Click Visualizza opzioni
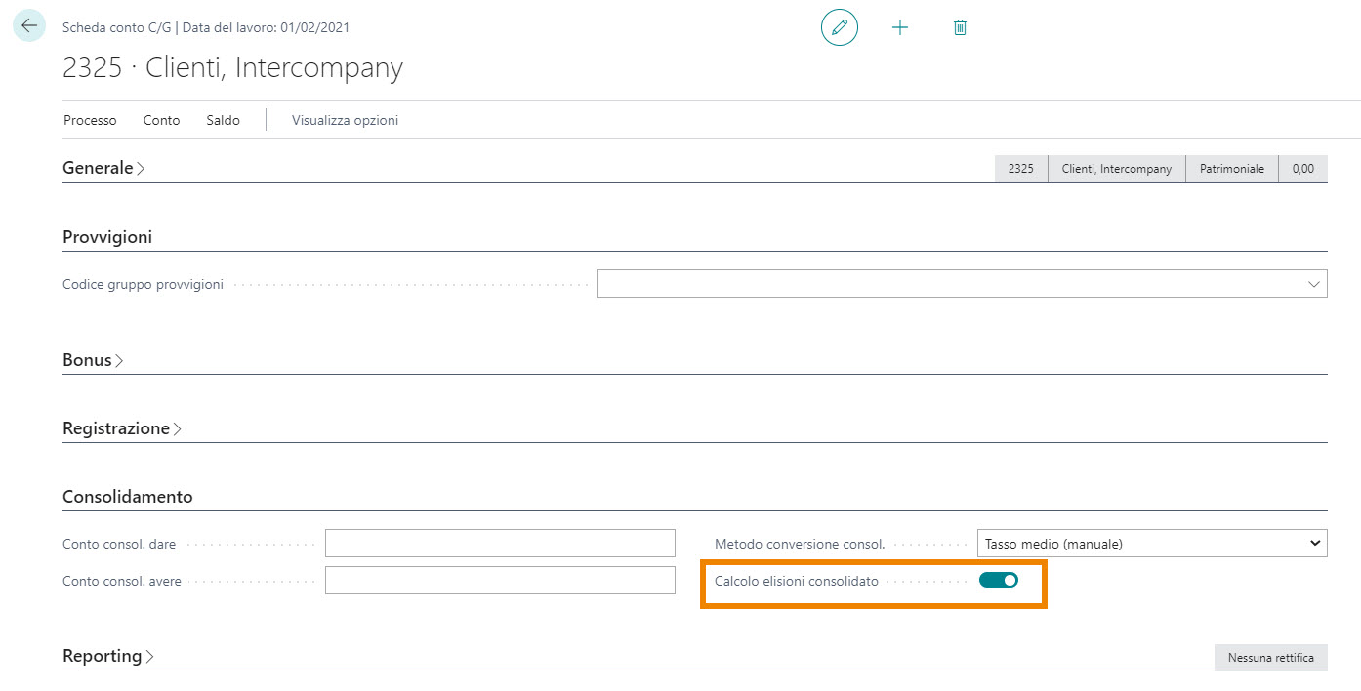This screenshot has width=1361, height=691. [x=345, y=120]
